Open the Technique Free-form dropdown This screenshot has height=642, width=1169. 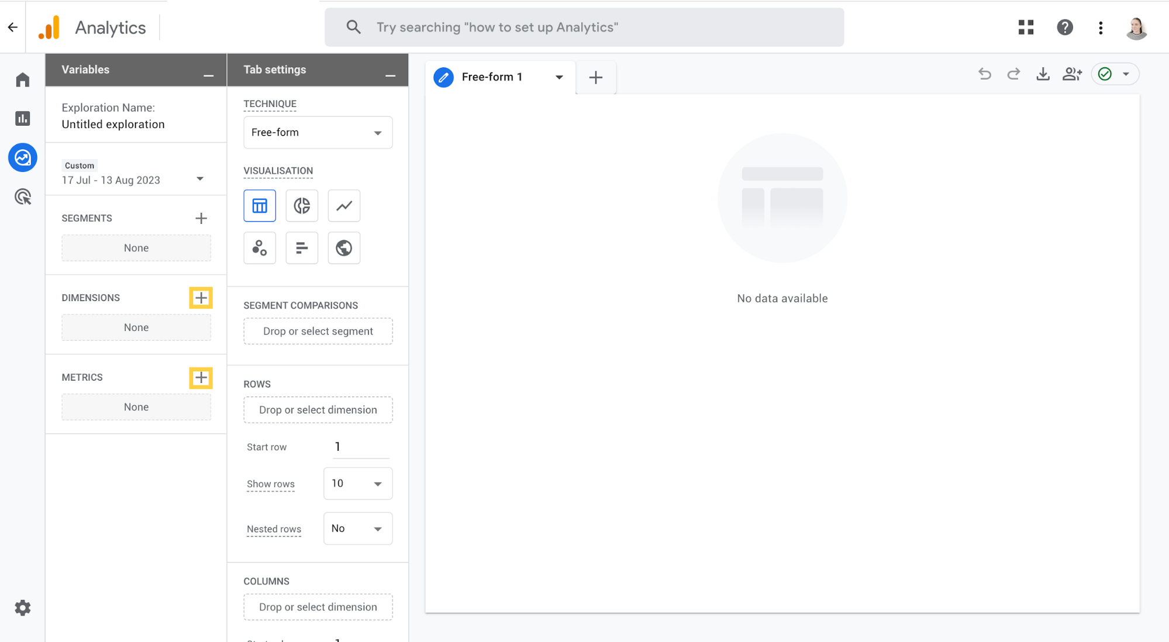coord(318,133)
